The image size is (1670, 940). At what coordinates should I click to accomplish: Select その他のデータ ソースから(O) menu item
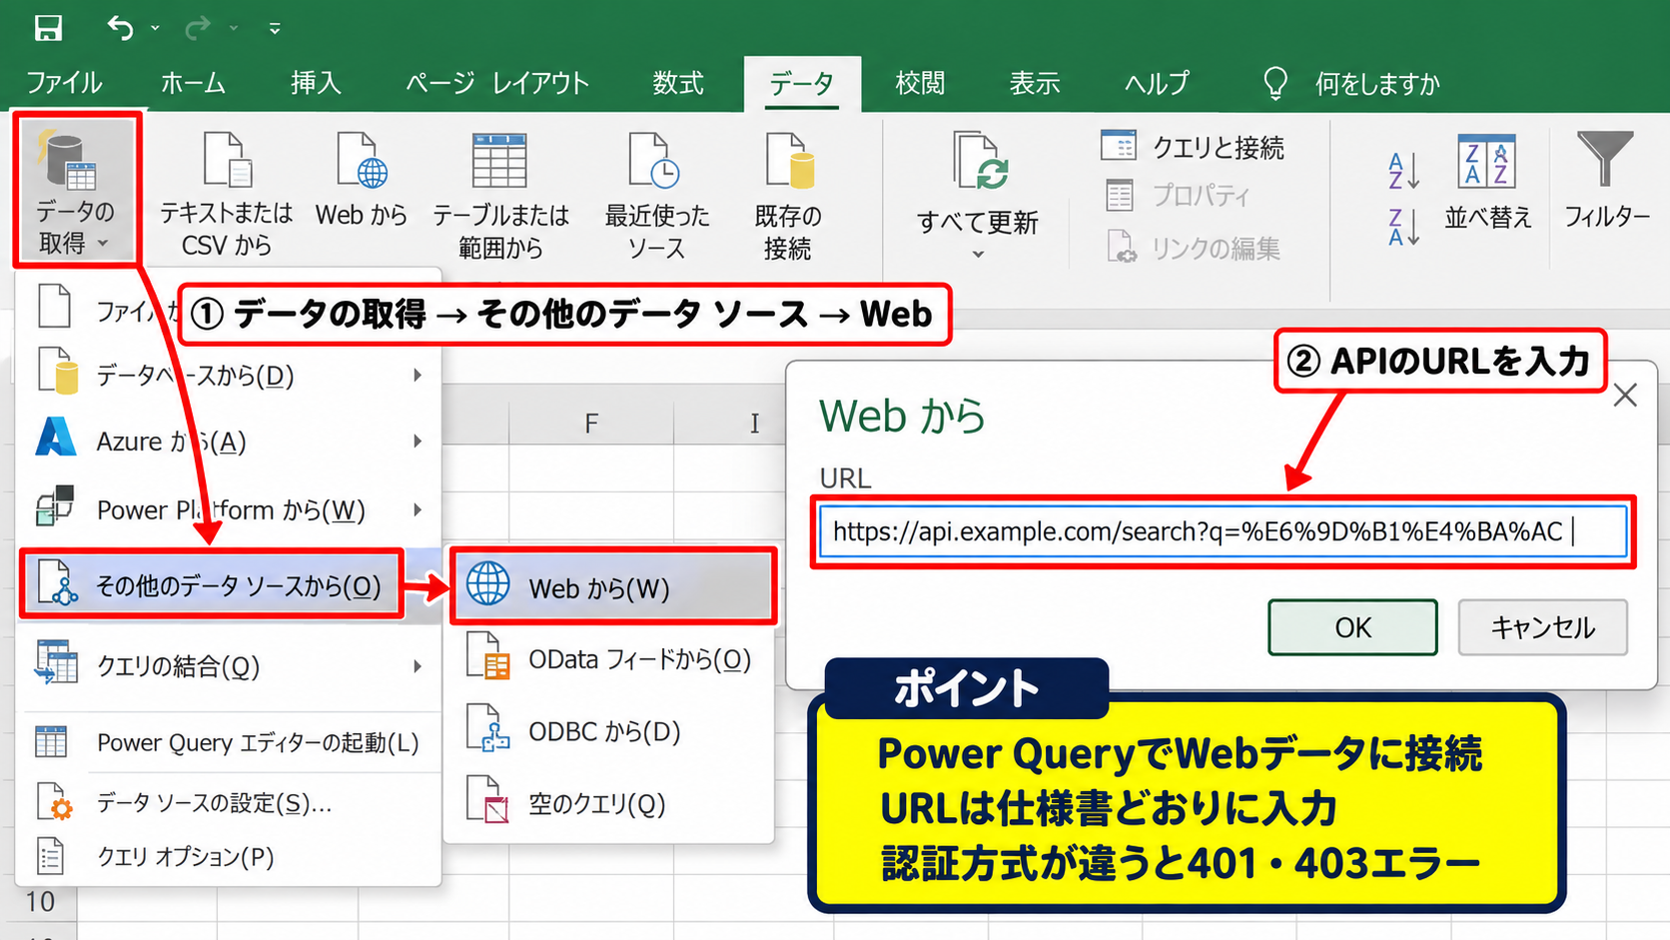(212, 584)
